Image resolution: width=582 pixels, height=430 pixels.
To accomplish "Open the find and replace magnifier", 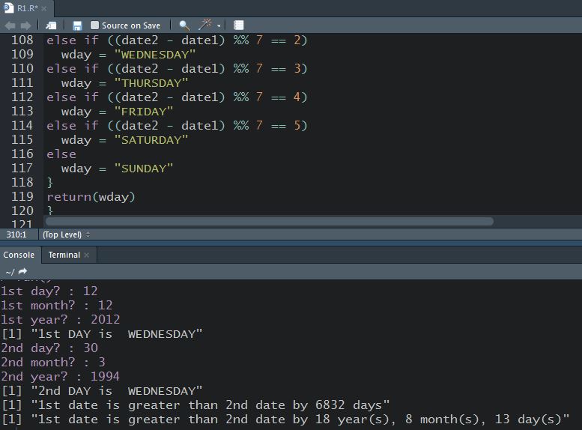I will [184, 25].
